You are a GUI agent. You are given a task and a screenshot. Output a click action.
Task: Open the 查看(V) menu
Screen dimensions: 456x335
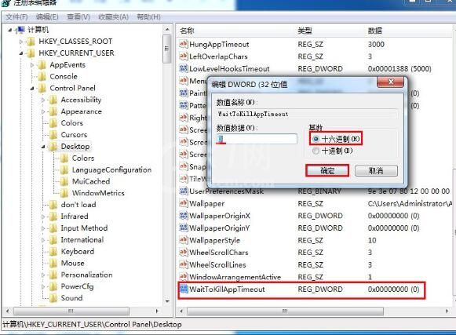[x=78, y=16]
